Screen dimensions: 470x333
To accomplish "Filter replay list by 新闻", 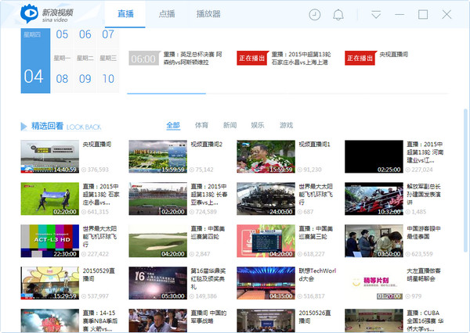I will tap(230, 125).
